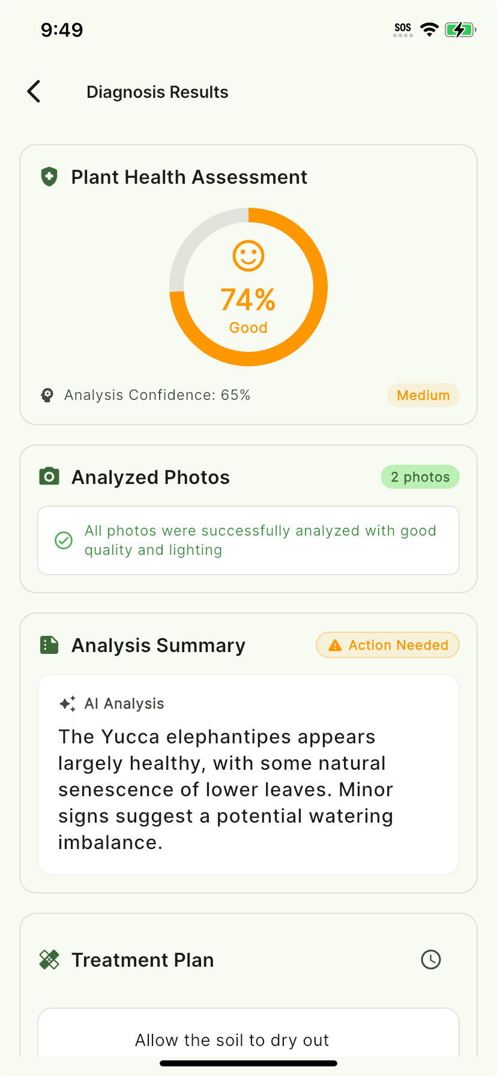Viewport: 497px width, 1076px height.
Task: Click the bandage icon next to Treatment Plan
Action: coord(50,959)
